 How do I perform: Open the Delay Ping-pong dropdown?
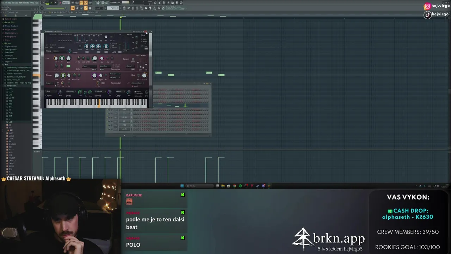(x=71, y=91)
